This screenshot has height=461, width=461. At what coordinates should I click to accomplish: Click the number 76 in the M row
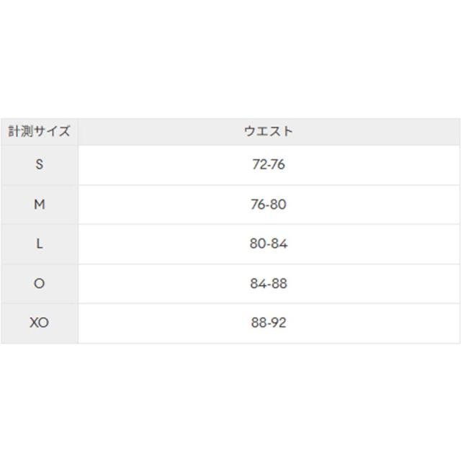click(x=259, y=205)
